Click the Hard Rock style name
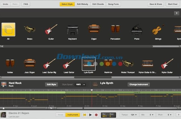The image size is (181, 119). (15, 83)
